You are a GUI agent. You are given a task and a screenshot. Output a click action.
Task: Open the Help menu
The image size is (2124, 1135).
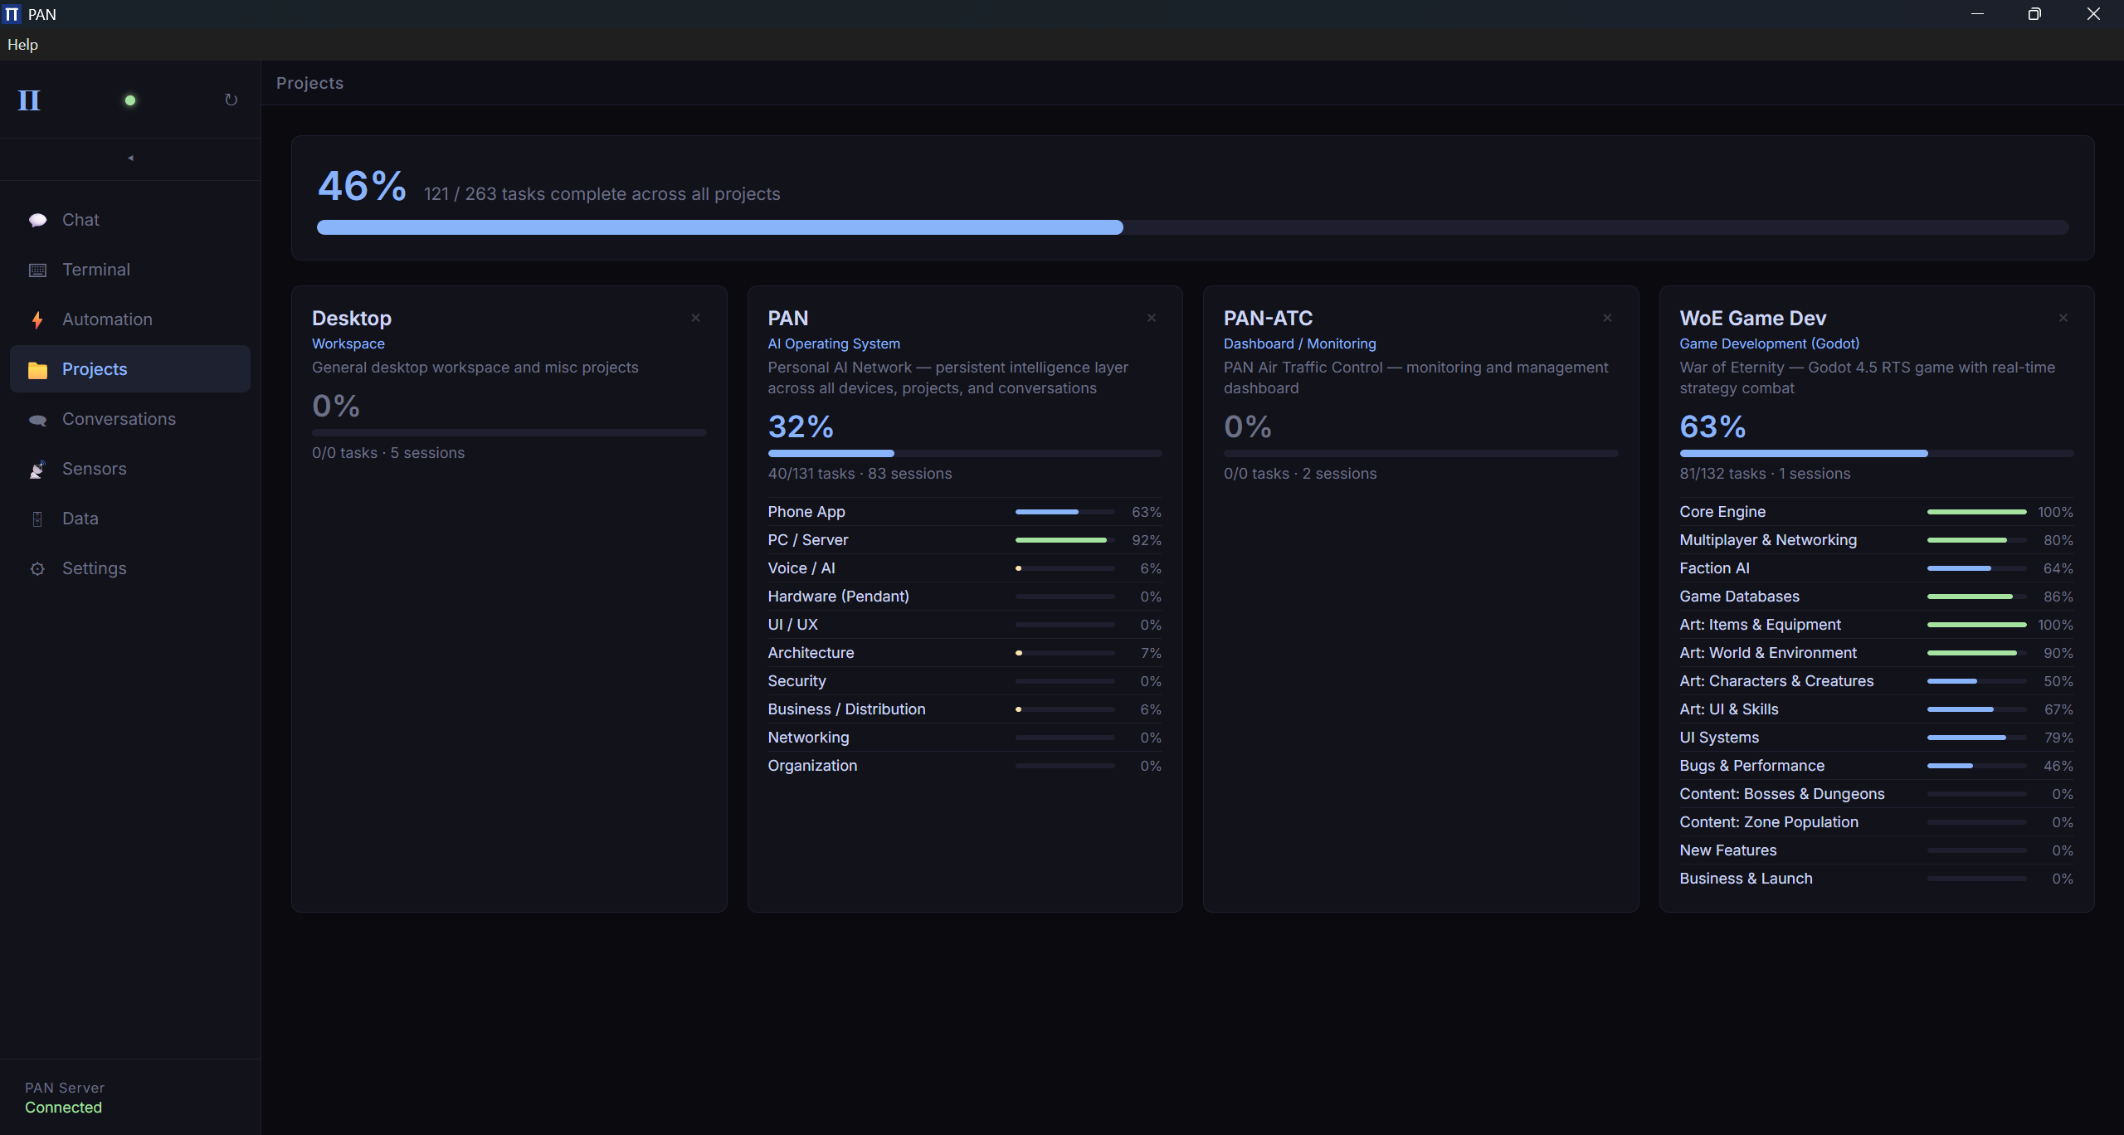22,45
